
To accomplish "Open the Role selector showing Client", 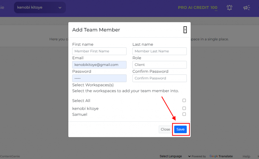I will coord(159,65).
